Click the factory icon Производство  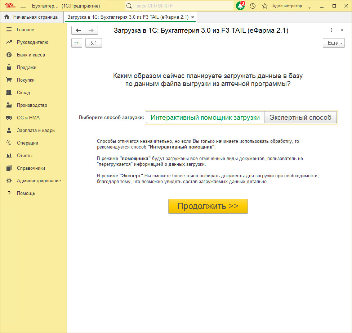point(9,105)
